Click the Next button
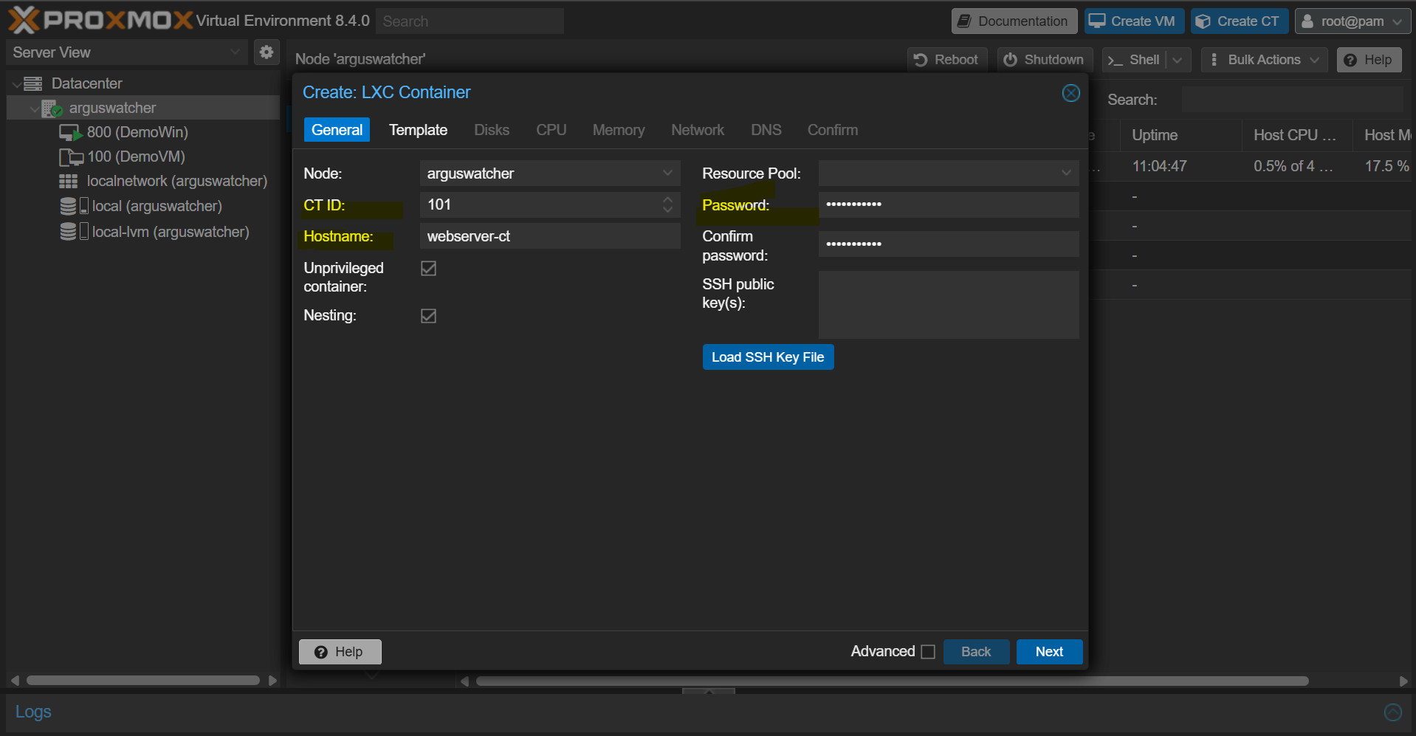The height and width of the screenshot is (736, 1416). coord(1049,652)
